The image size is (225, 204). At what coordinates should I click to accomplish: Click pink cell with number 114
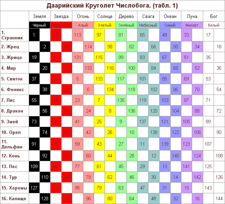click(88, 47)
